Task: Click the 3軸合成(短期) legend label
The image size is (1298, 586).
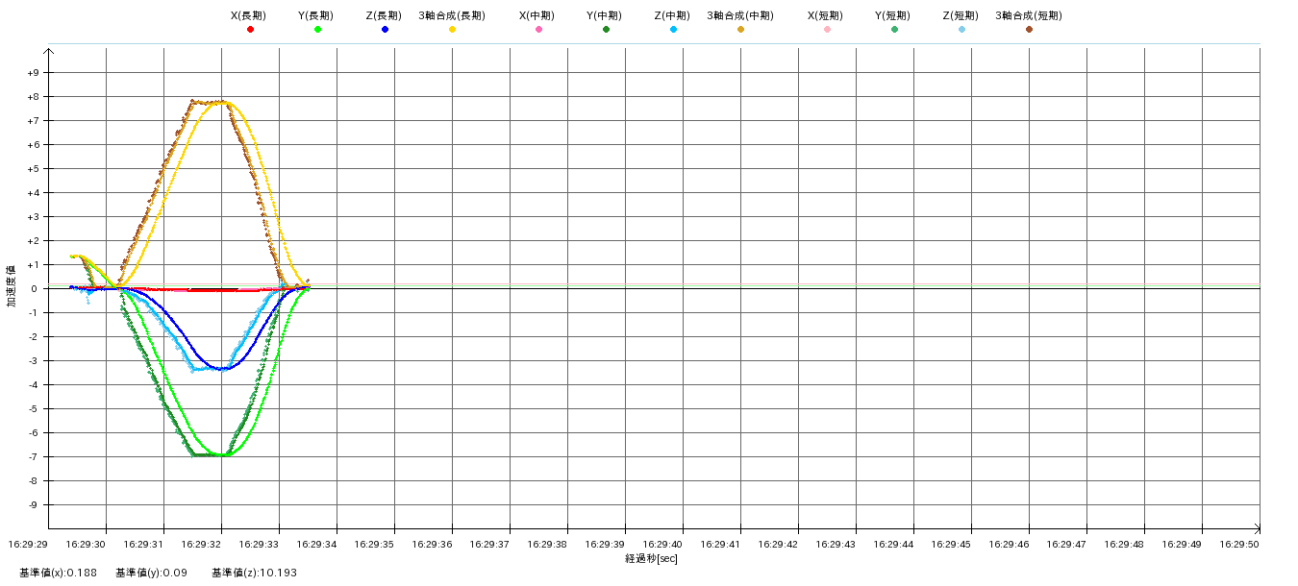Action: 1028,15
